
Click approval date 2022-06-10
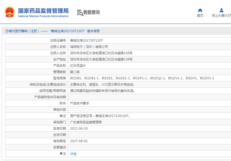(x=79, y=129)
